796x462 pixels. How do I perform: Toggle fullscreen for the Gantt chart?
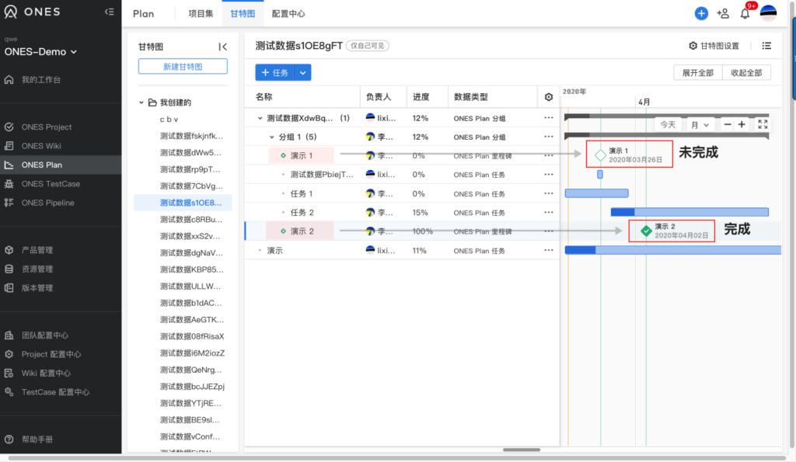tap(763, 124)
